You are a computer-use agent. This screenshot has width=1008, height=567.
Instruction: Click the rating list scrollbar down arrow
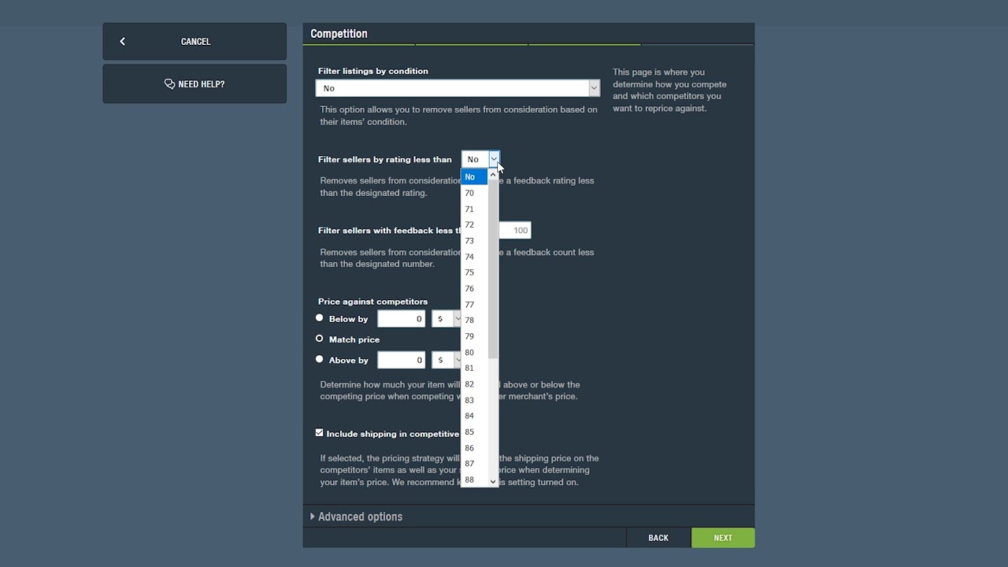pos(493,481)
